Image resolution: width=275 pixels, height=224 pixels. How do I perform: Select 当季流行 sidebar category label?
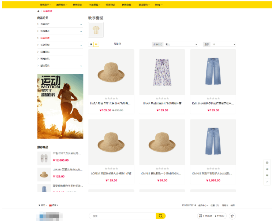click(45, 24)
